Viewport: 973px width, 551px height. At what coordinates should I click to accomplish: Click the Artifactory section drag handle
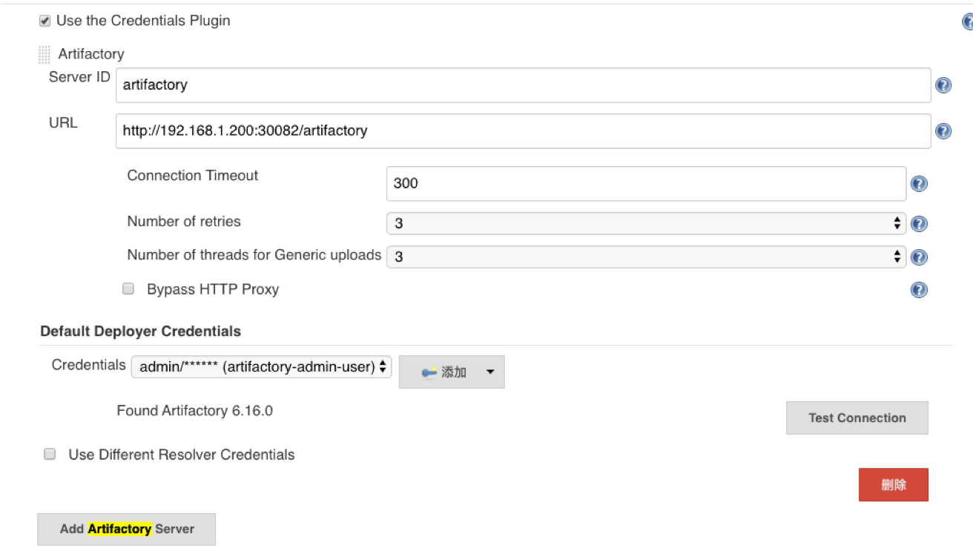pos(44,54)
